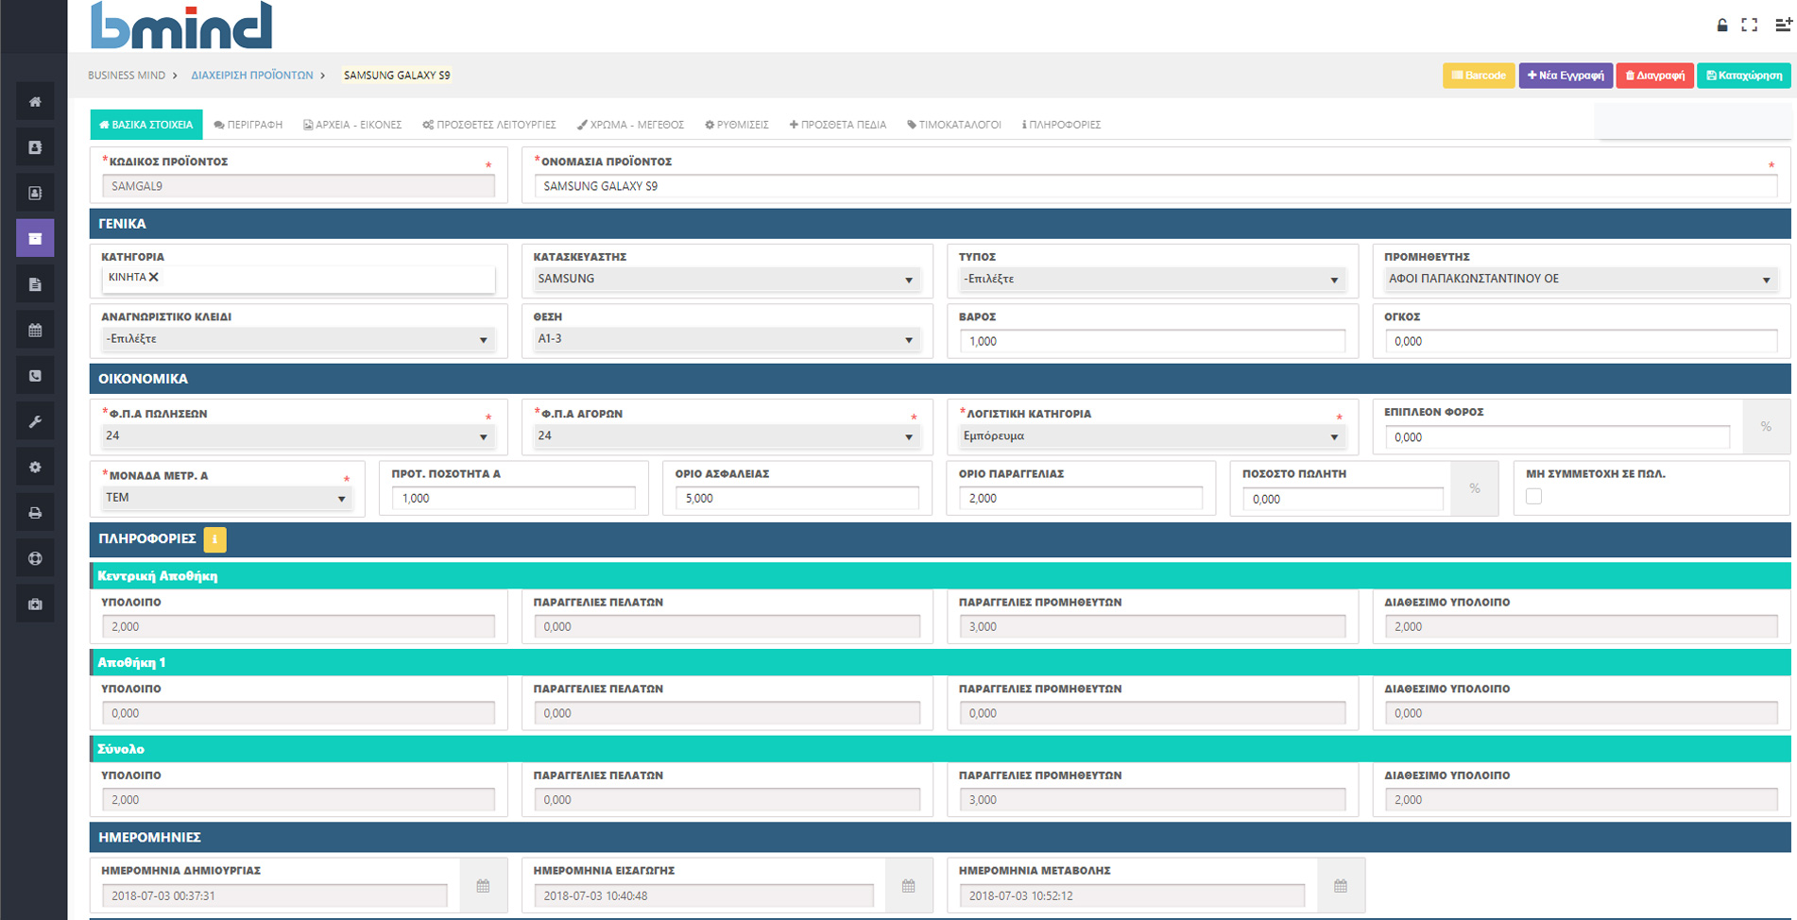Click BUSINESS MIND breadcrumb
Screen dimensions: 1797x920
tap(127, 76)
